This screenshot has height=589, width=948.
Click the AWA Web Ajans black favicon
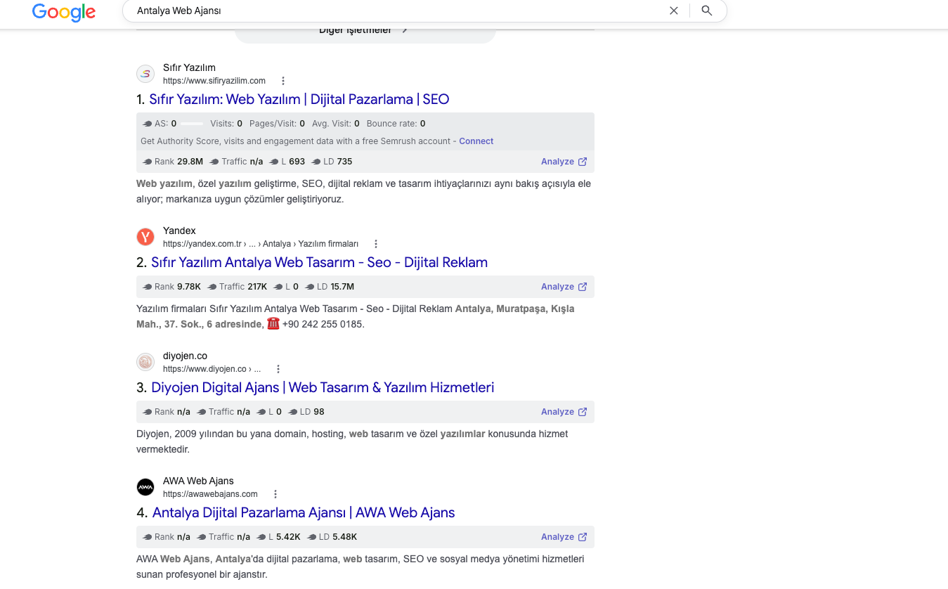(x=145, y=487)
